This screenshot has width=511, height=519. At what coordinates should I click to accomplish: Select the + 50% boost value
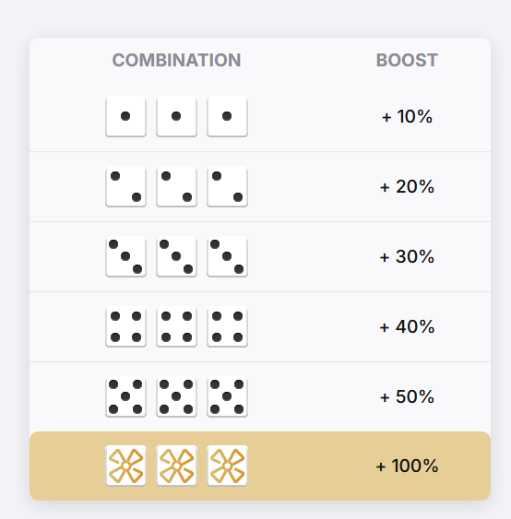pos(407,396)
